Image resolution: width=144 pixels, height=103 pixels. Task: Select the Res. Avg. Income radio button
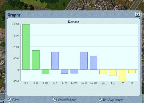point(100,99)
